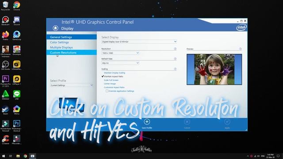Open Windows Start menu

pos(3,156)
